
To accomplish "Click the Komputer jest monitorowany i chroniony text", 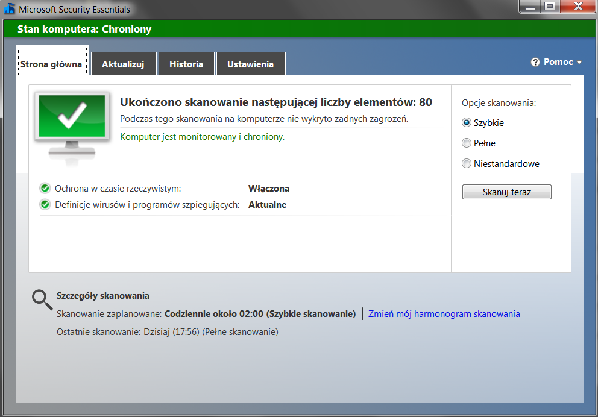I will (x=203, y=137).
